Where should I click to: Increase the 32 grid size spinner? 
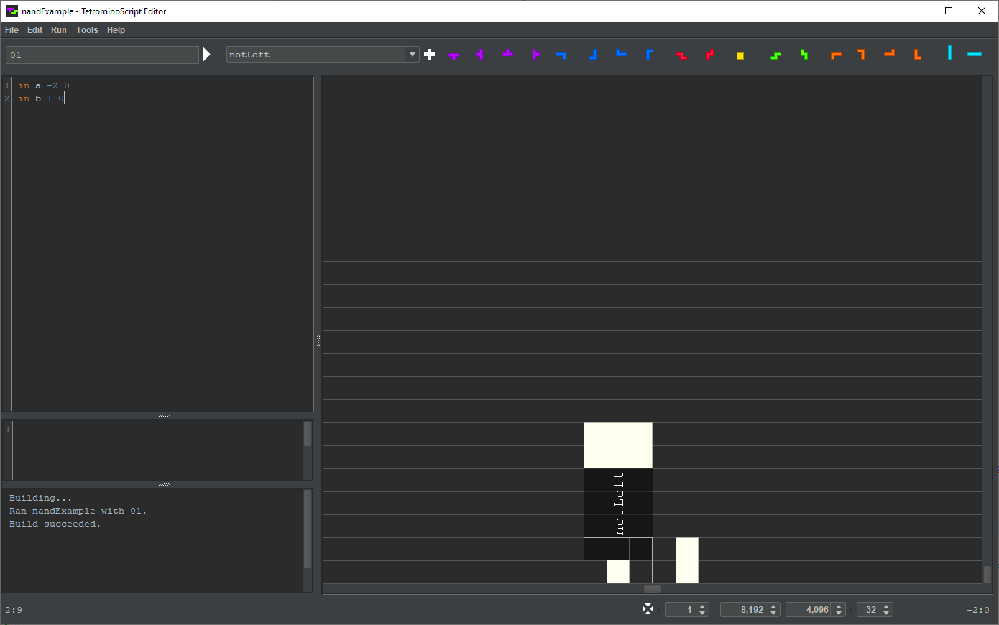pos(886,606)
